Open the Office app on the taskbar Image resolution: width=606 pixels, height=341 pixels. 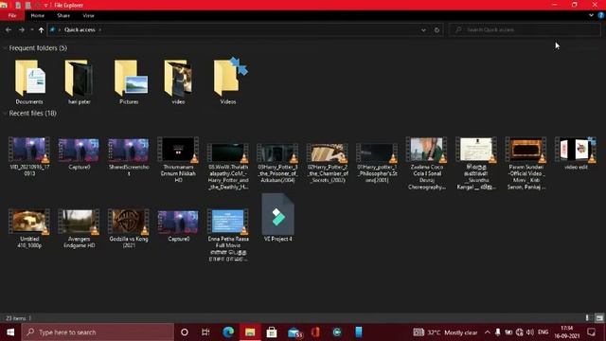click(315, 332)
